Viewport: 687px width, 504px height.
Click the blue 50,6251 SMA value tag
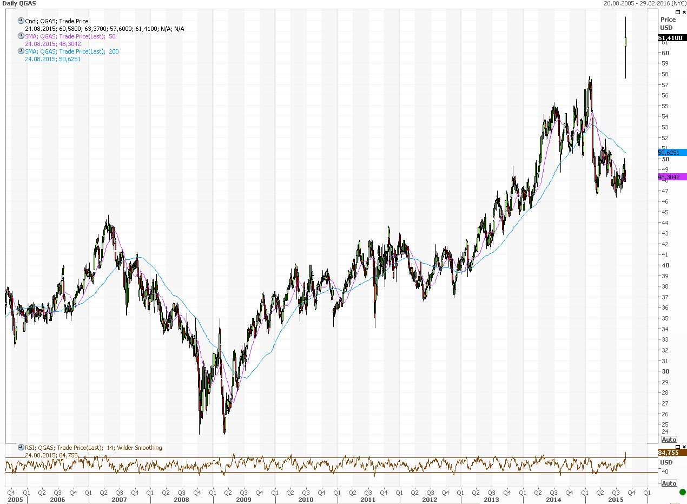[671, 153]
